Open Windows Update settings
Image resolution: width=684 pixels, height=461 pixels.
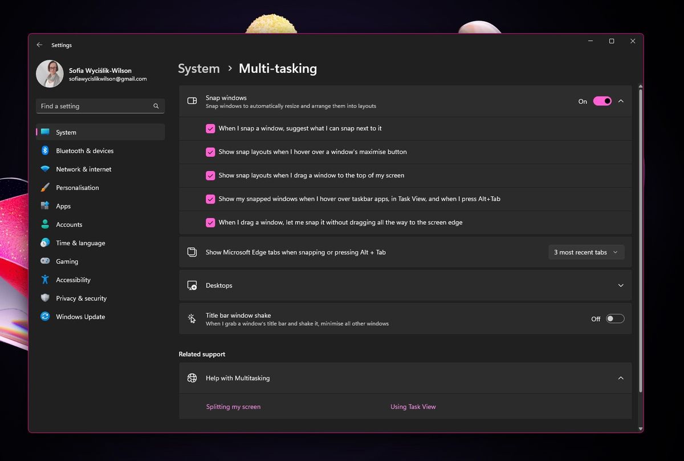pos(80,317)
